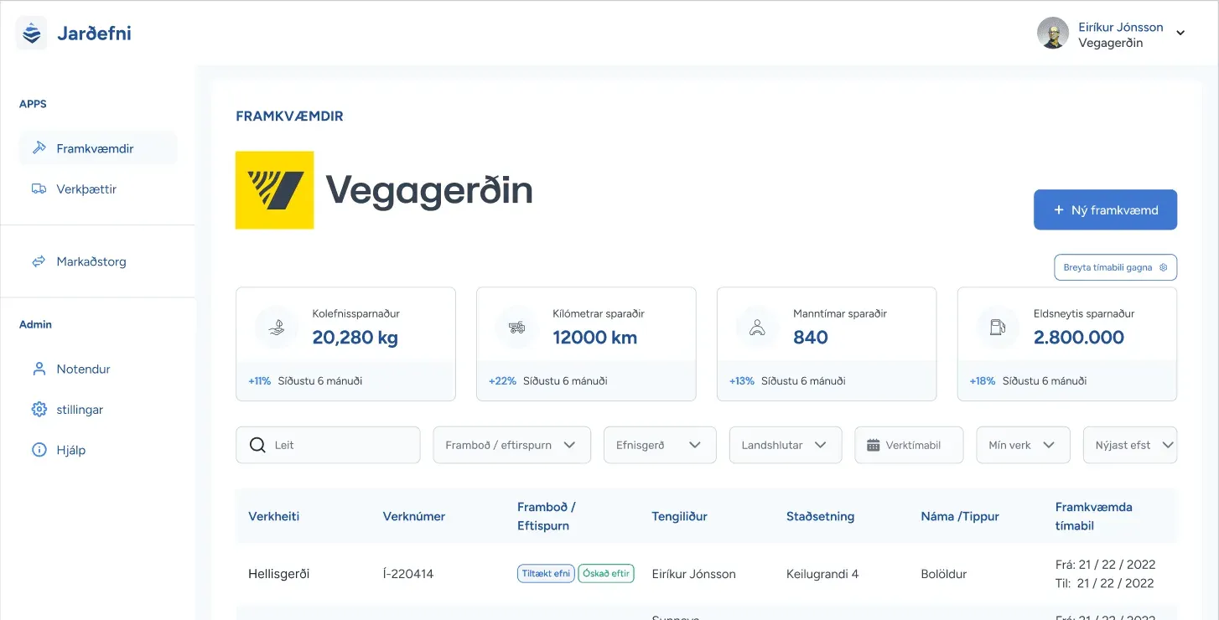1219x620 pixels.
Task: Open the Mín verk dropdown
Action: pos(1023,445)
